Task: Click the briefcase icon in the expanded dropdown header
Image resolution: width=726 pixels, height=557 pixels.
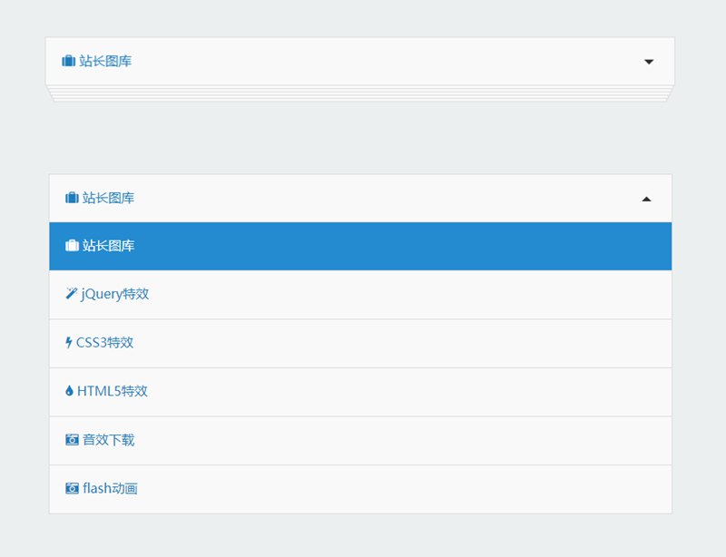Action: click(x=72, y=198)
